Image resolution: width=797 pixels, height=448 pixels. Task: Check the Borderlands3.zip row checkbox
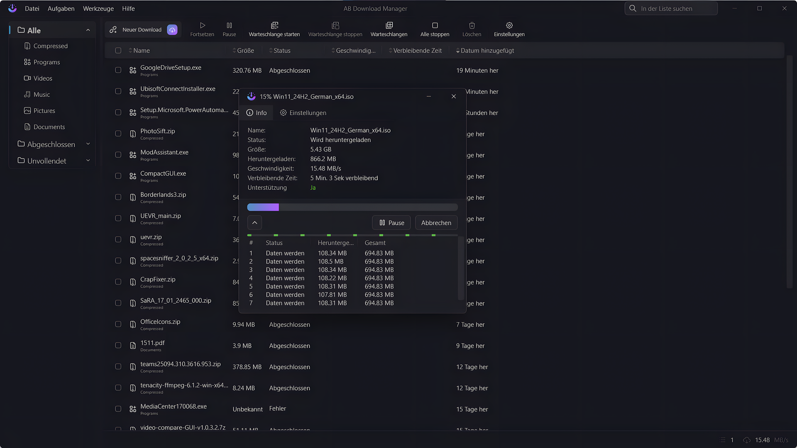[x=118, y=197]
